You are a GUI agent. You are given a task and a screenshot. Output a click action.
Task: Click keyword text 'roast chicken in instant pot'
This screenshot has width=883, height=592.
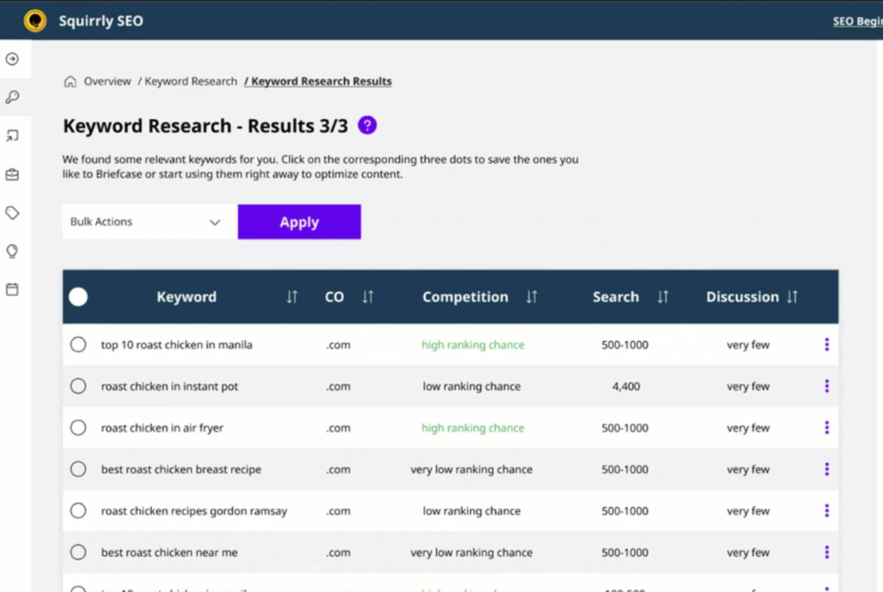170,386
